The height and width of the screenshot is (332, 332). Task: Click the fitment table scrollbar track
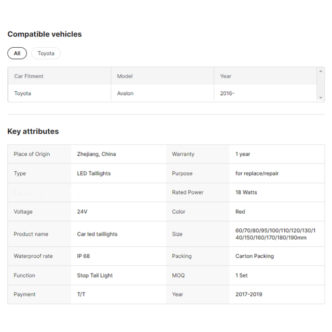click(321, 85)
